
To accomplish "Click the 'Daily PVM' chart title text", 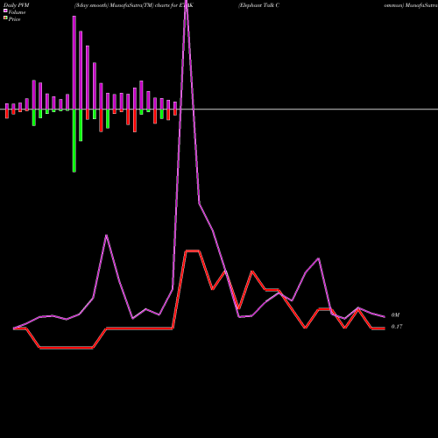I will [17, 5].
